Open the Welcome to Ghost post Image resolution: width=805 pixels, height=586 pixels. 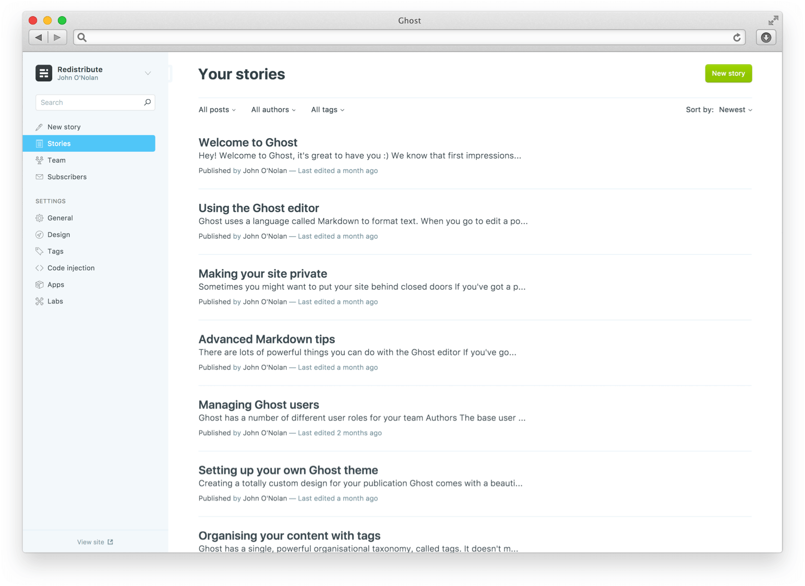click(248, 142)
